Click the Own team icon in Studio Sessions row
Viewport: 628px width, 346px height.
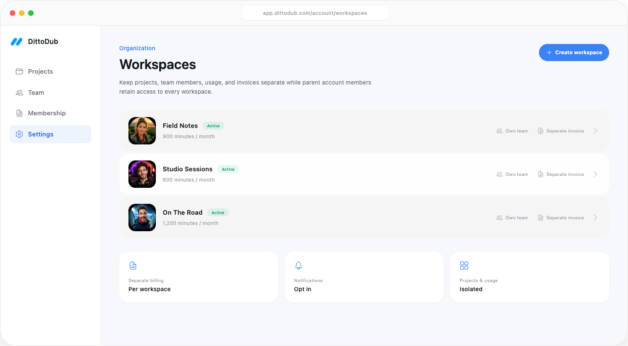pos(500,174)
